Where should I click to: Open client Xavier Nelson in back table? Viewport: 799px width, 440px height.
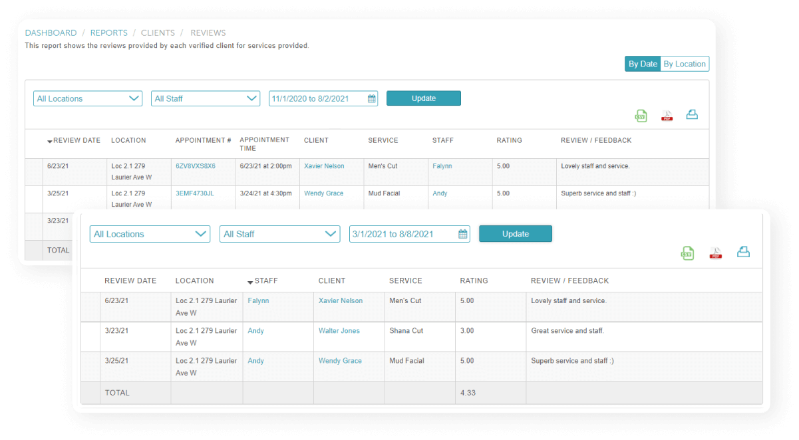(x=324, y=166)
